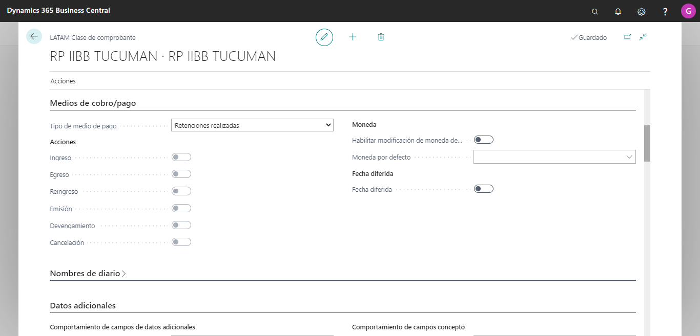
Task: Toggle the Reingreso switch
Action: [181, 191]
